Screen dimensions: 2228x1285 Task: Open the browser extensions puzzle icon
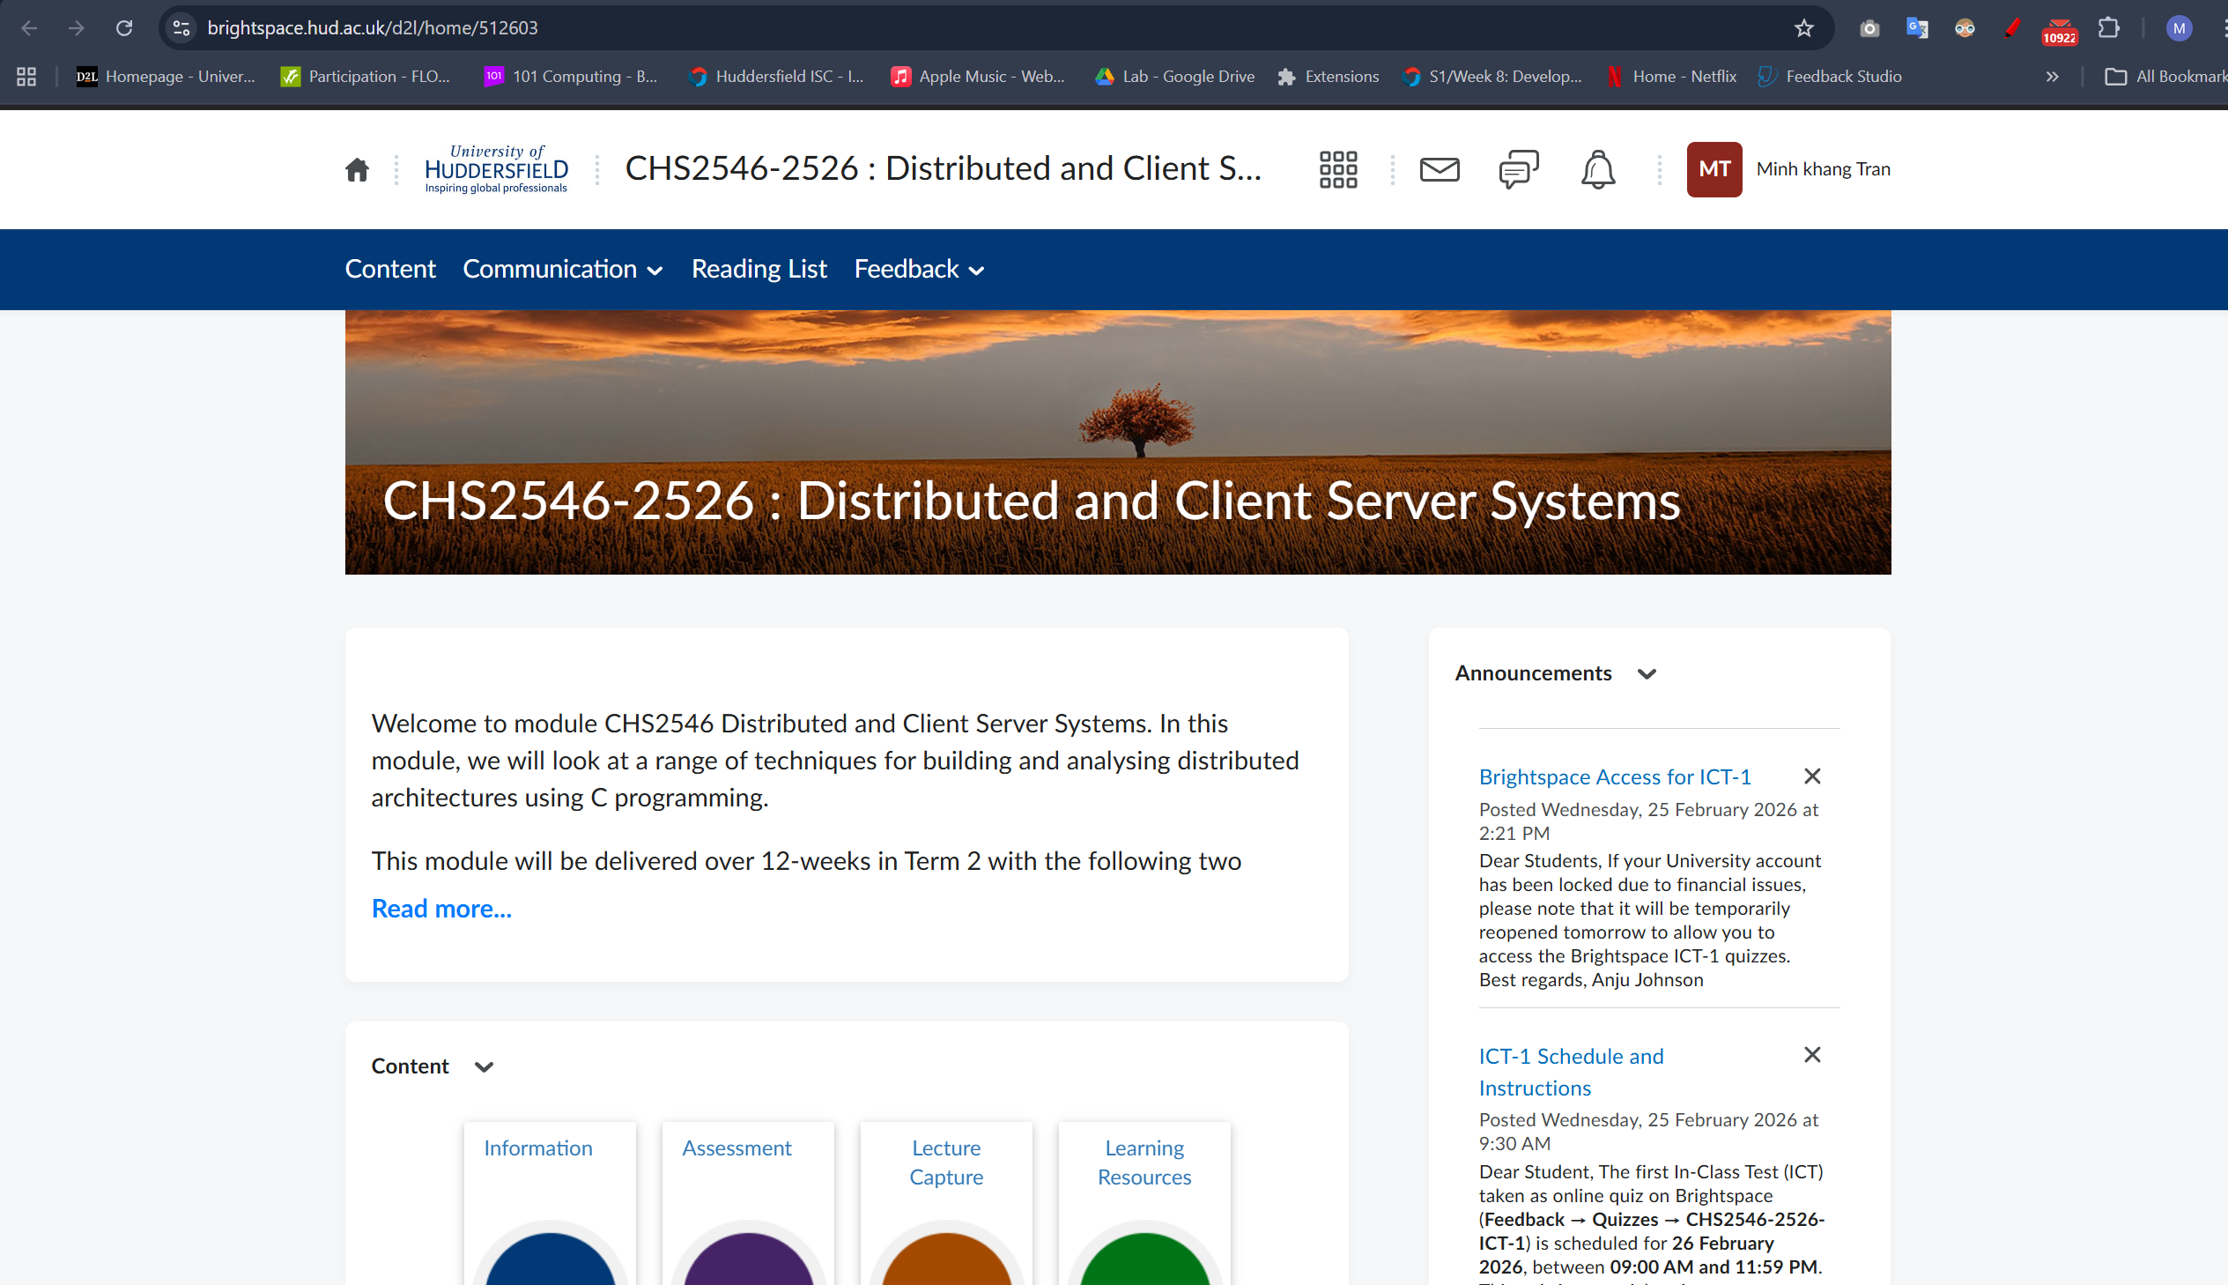pos(2108,28)
